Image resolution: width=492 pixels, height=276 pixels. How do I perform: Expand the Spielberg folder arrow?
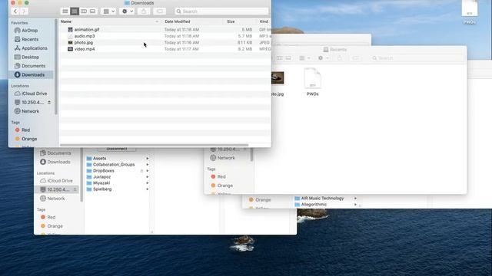tap(147, 189)
